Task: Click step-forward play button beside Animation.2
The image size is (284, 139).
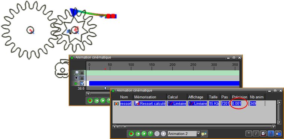Action: pos(138,134)
